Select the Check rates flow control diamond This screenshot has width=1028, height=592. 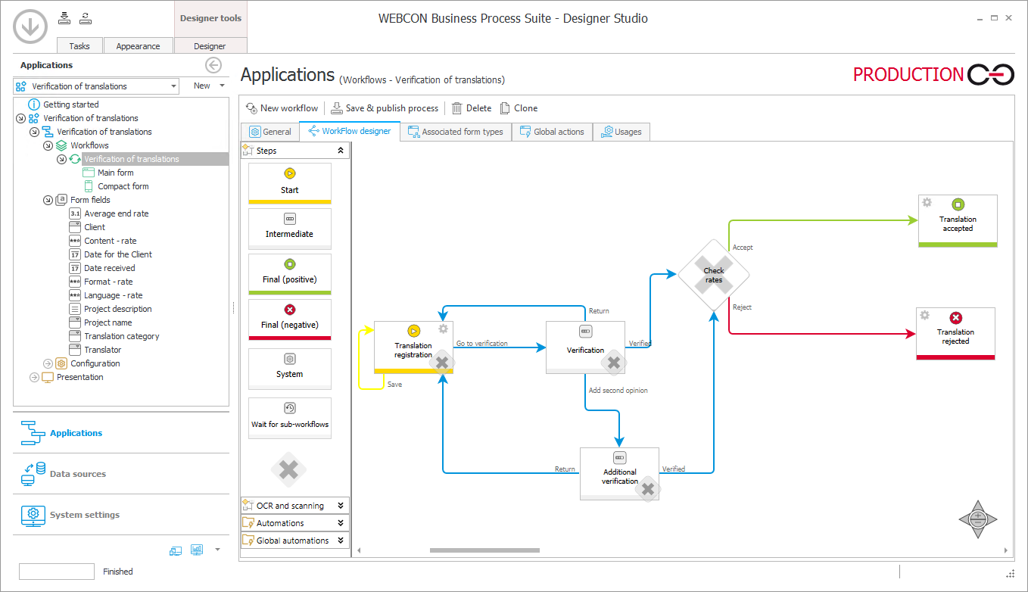[714, 276]
